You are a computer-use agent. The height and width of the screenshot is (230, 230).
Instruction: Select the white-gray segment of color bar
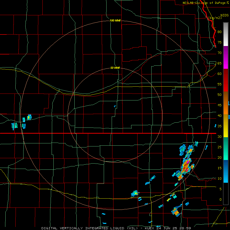point(226,34)
